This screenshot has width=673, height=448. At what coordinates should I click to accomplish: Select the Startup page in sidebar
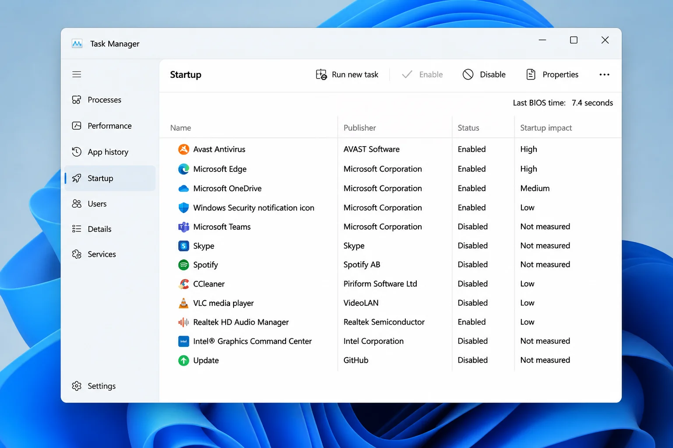click(110, 178)
